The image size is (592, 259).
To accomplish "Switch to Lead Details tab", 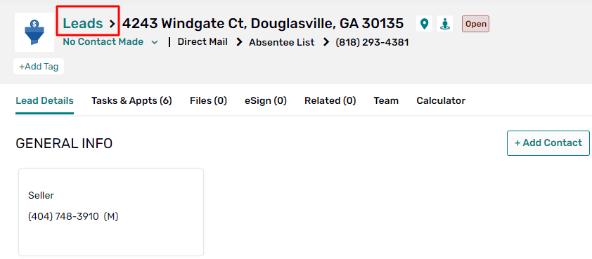I will point(44,100).
